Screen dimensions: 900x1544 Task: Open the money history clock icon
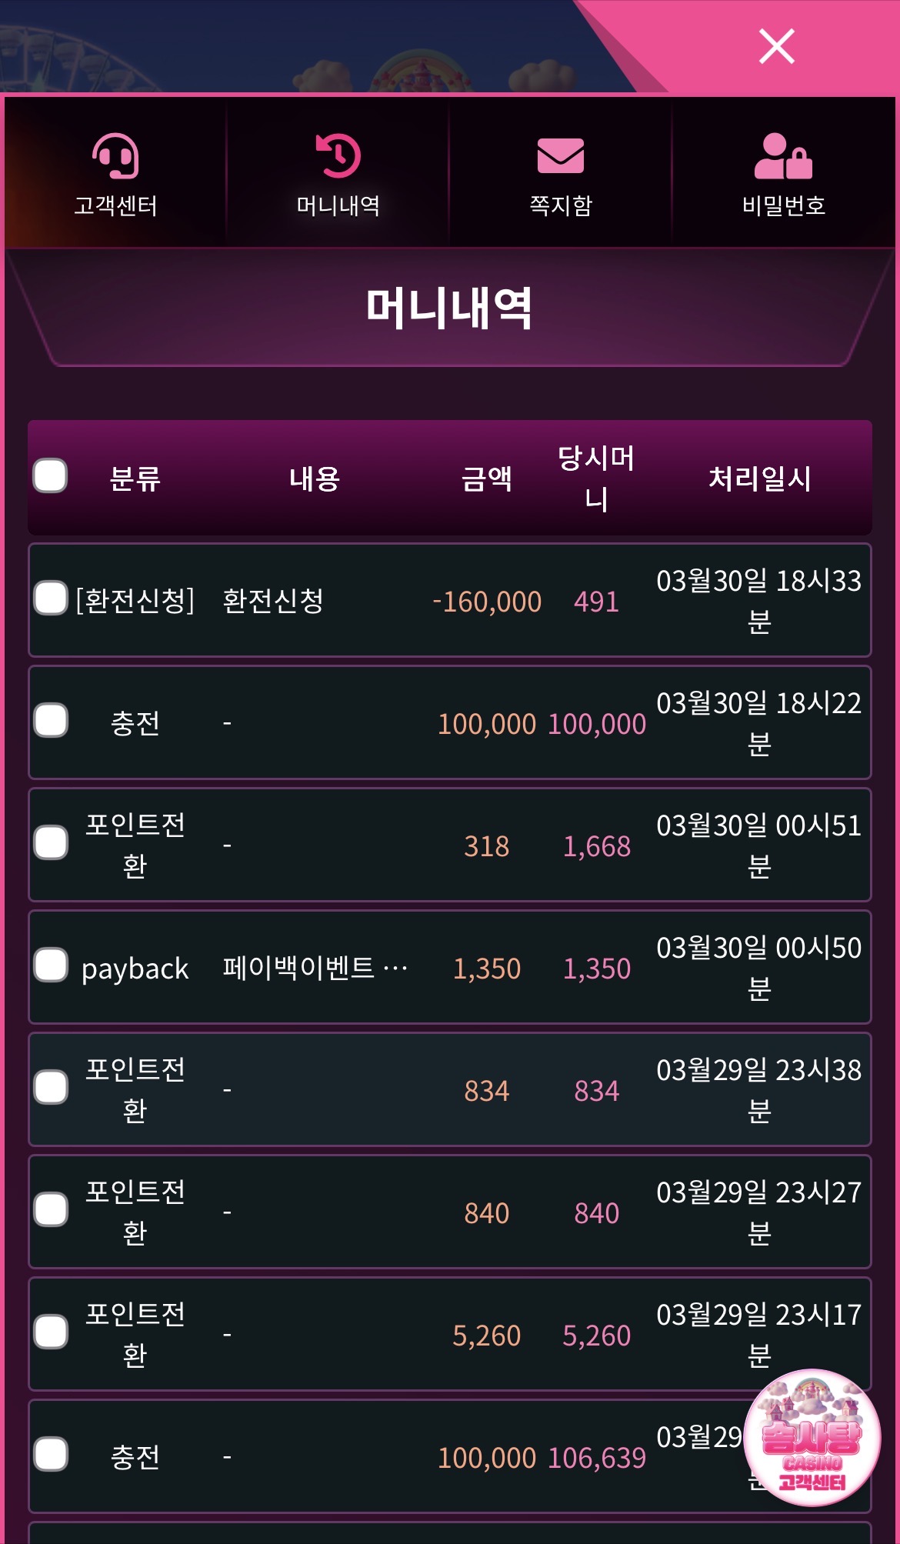(x=338, y=156)
